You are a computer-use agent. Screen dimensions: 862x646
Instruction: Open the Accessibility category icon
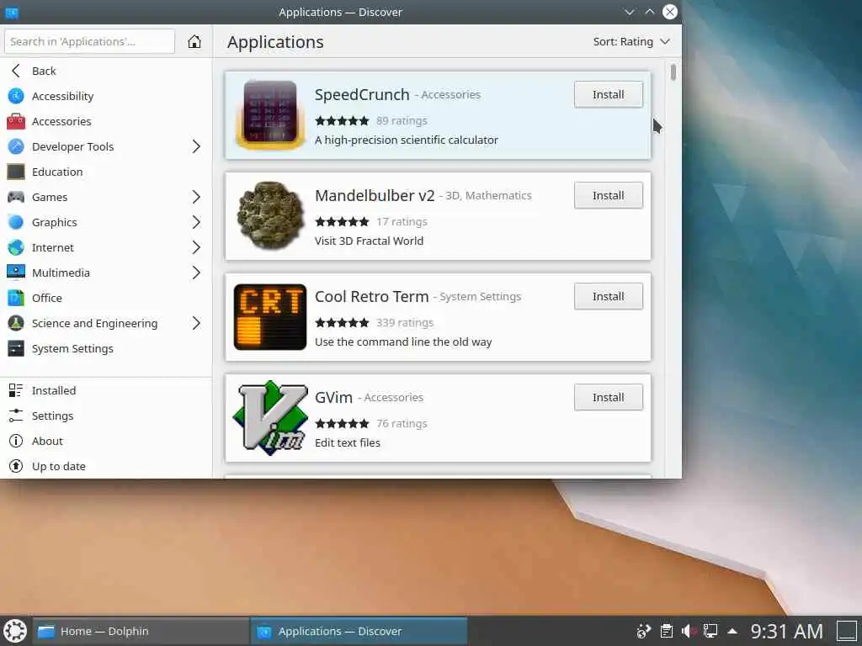pos(16,96)
